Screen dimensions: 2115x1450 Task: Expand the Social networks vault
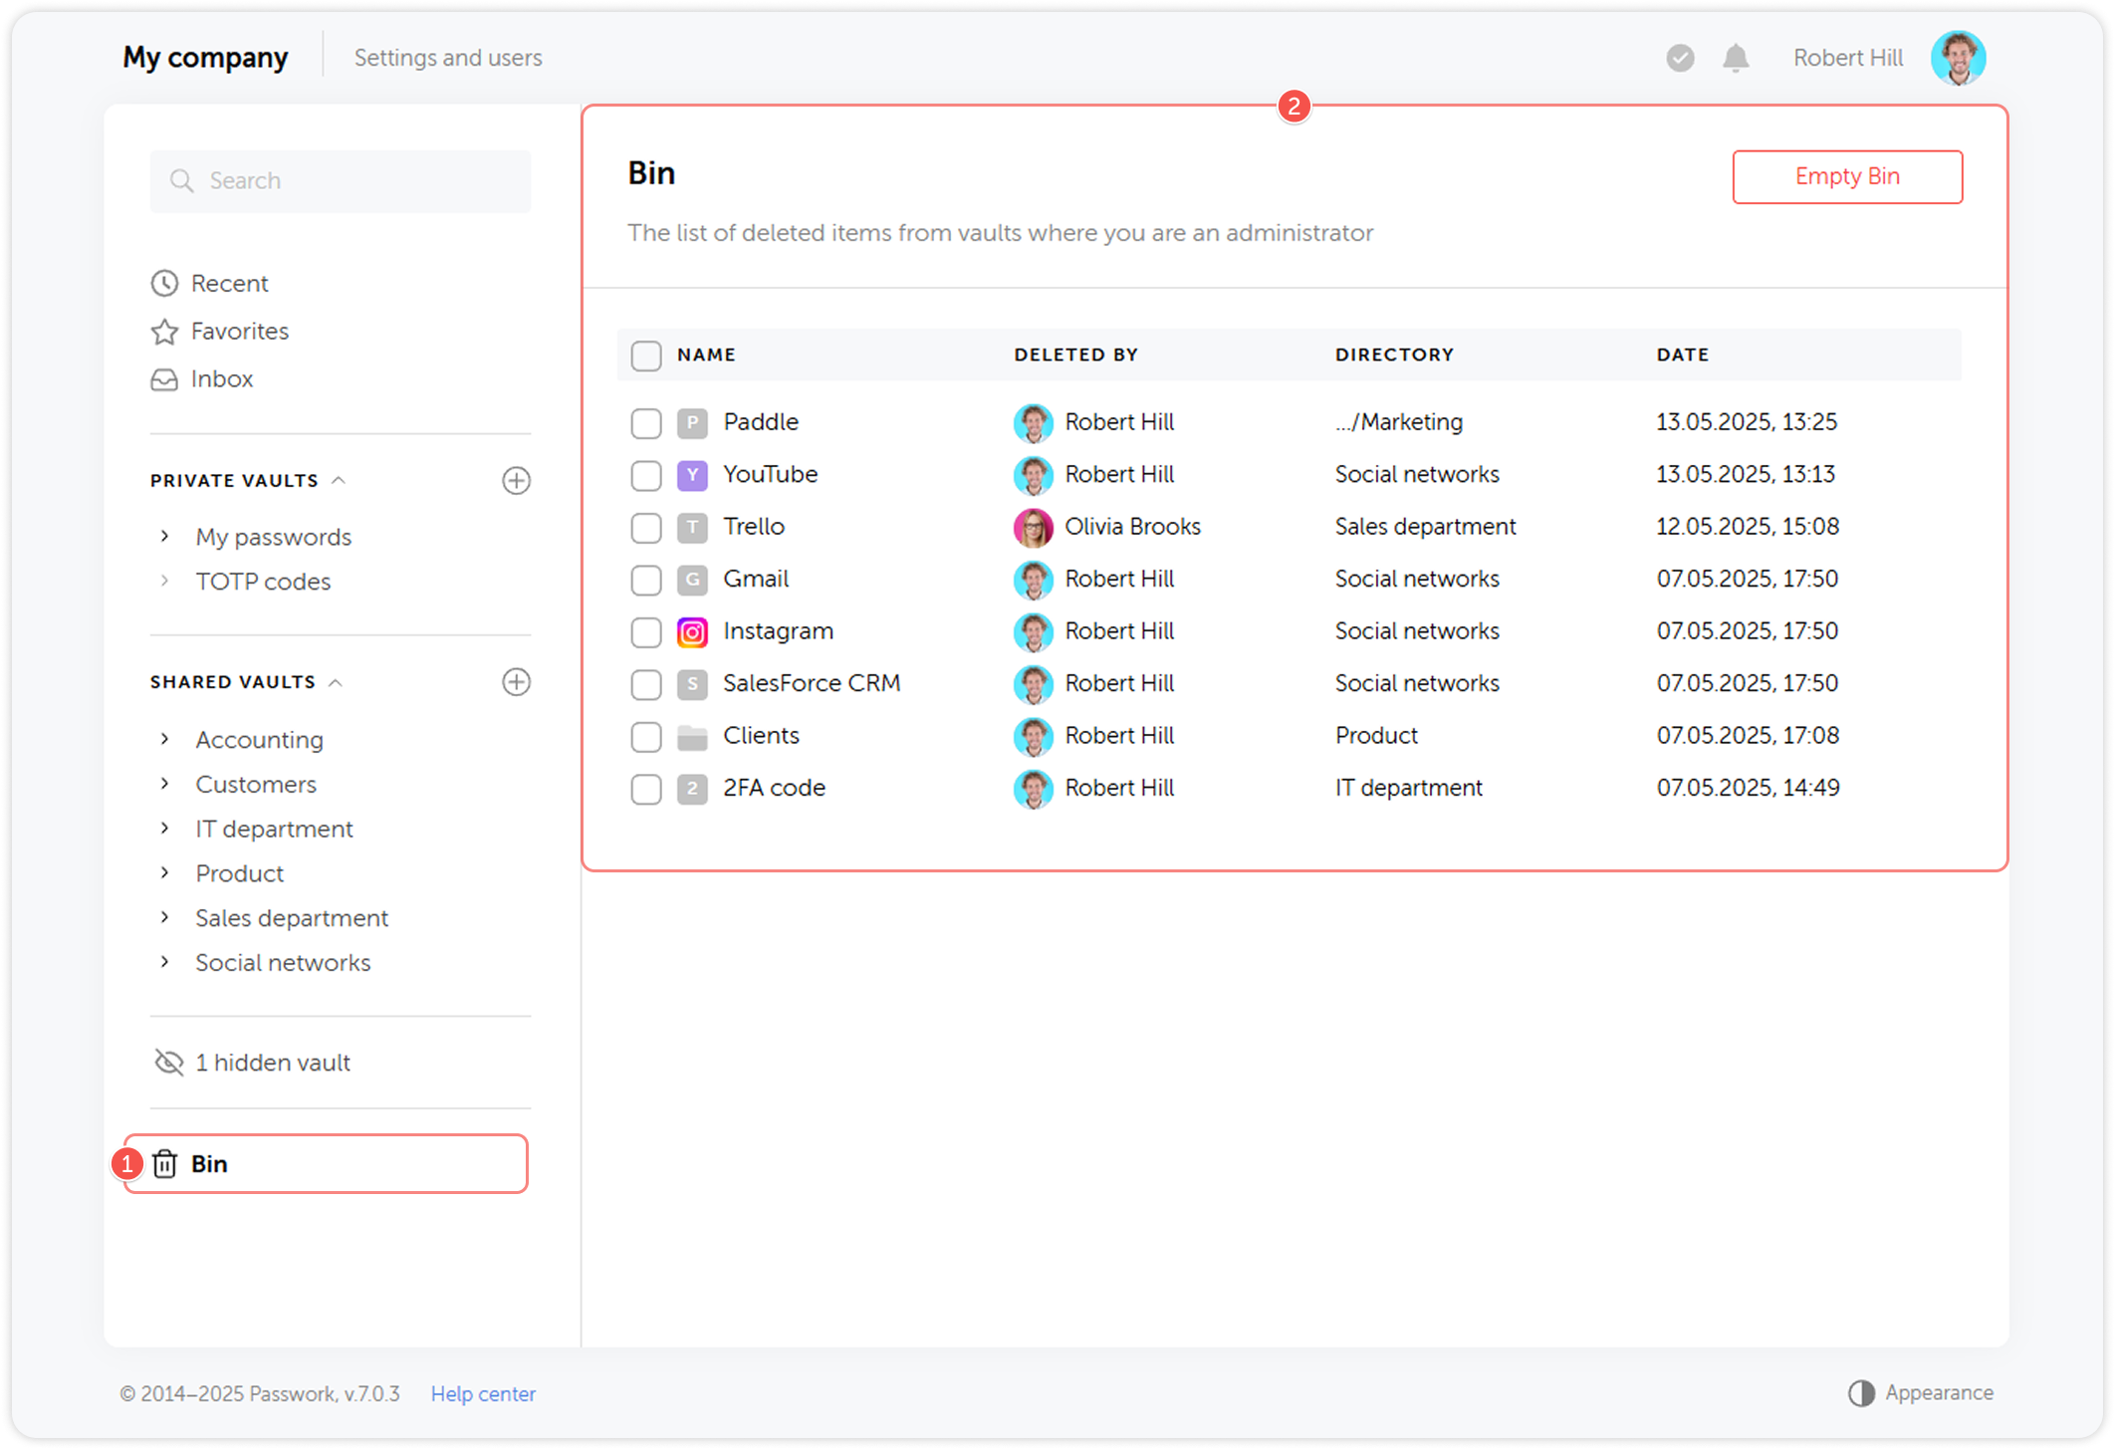point(164,962)
